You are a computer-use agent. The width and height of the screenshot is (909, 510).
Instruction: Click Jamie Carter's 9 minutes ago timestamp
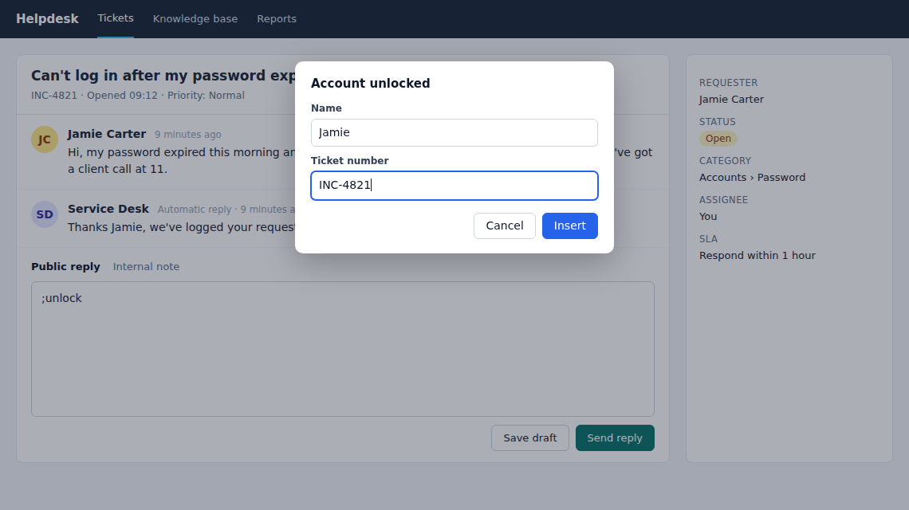click(188, 135)
